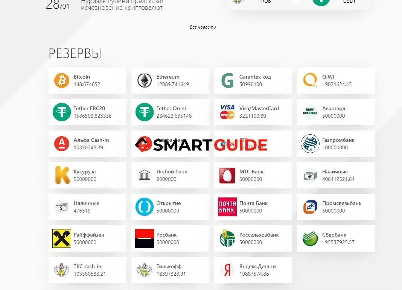Read the Нуриэль Рубини news headline
Screen dimensions: 402x290
[123, 5]
